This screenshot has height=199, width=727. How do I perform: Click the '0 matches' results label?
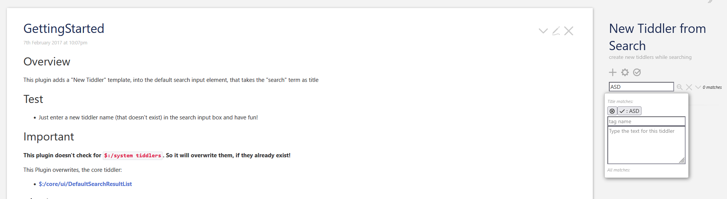pos(712,87)
